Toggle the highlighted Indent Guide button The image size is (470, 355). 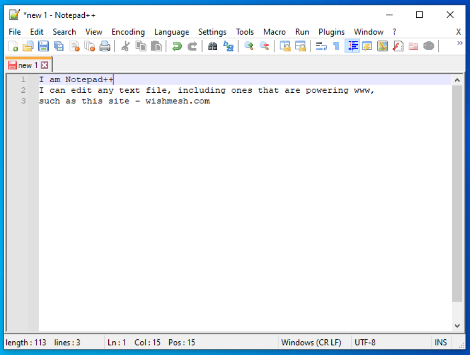point(352,46)
